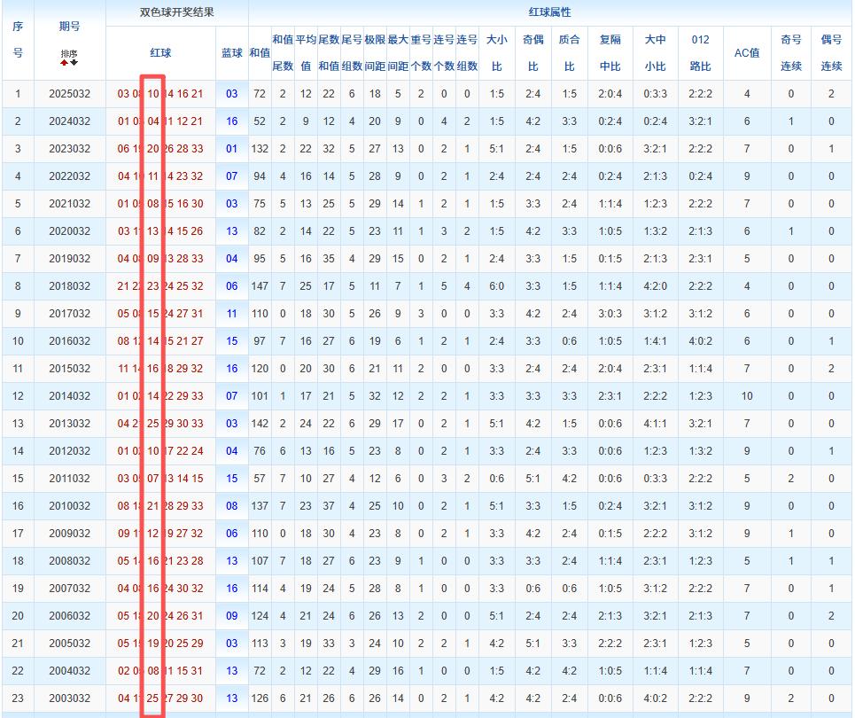The image size is (855, 718).
Task: Select issue number 2006032
Action: pos(70,615)
